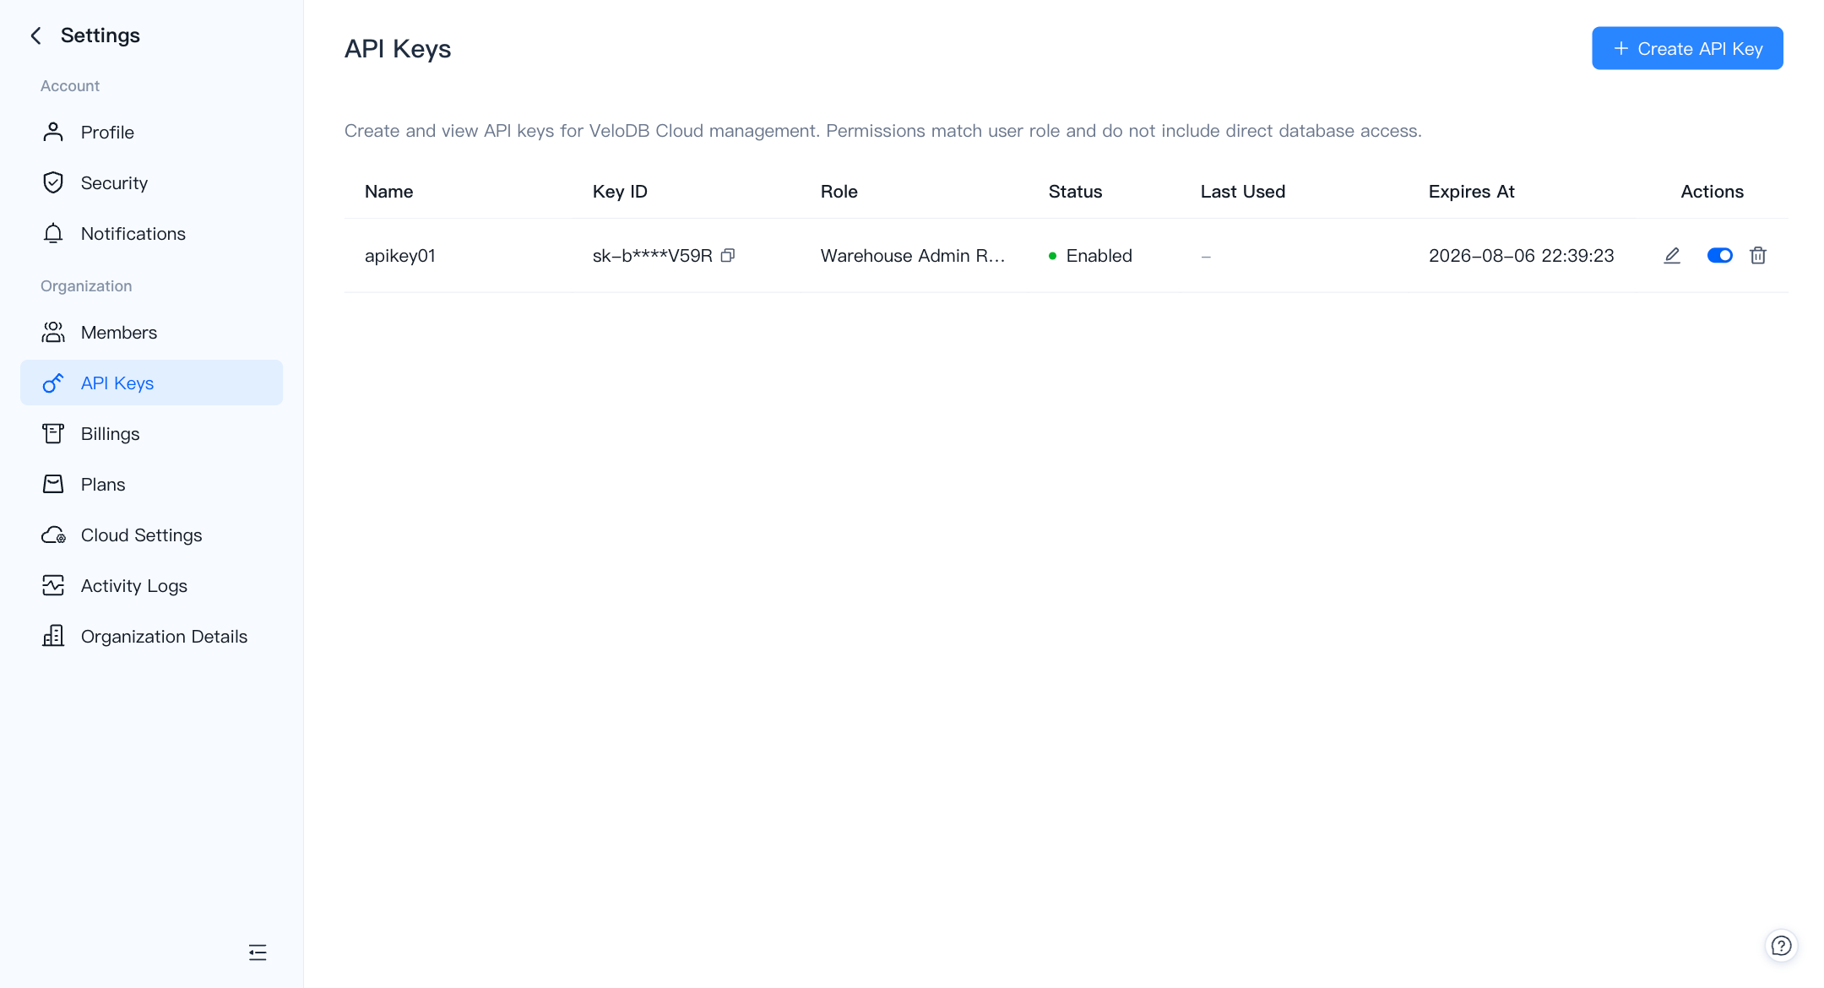Screen dimensions: 1824x988
Task: Open the Profile settings page
Action: pyautogui.click(x=151, y=133)
